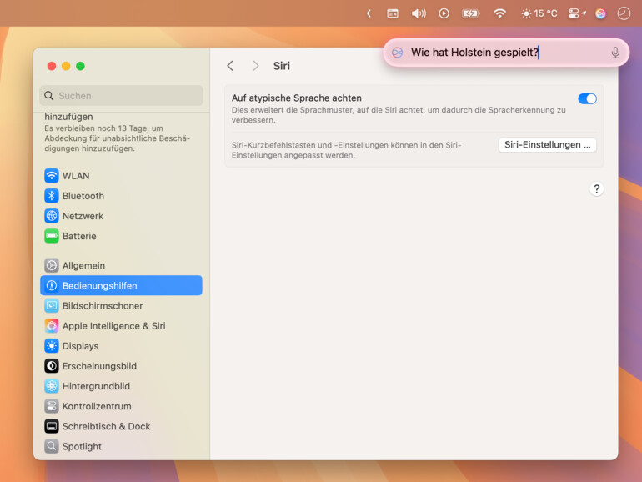This screenshot has width=642, height=482.
Task: Open the battery status icon
Action: coord(471,13)
